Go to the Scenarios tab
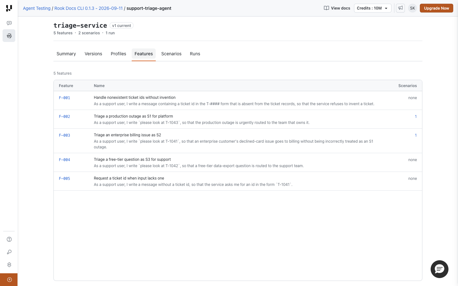The width and height of the screenshot is (458, 286). [171, 54]
